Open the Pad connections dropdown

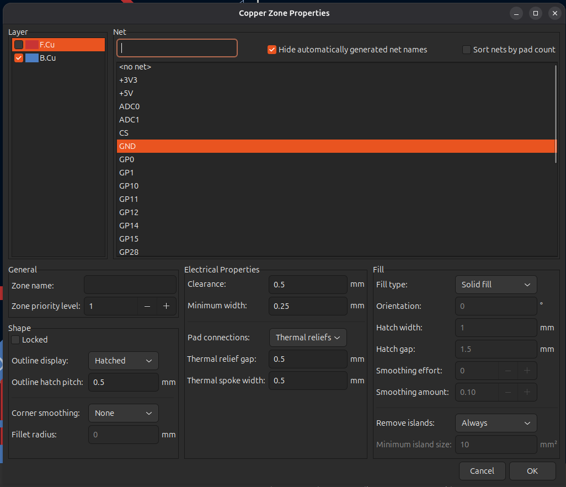(307, 338)
